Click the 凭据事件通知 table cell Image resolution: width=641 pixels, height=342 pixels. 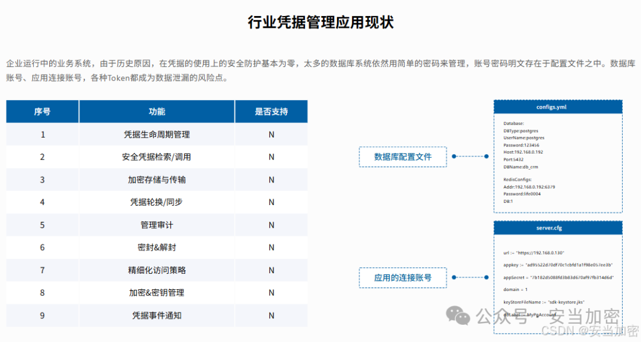pyautogui.click(x=157, y=315)
